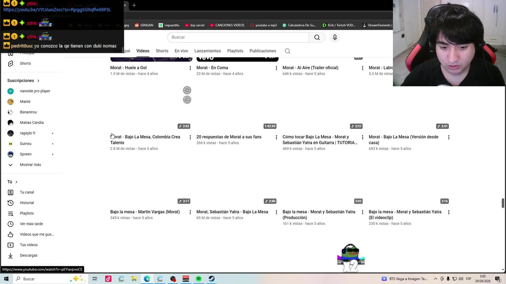Open the CANCIONES VIDEOS bookmark
The height and width of the screenshot is (284, 506).
coord(227,25)
